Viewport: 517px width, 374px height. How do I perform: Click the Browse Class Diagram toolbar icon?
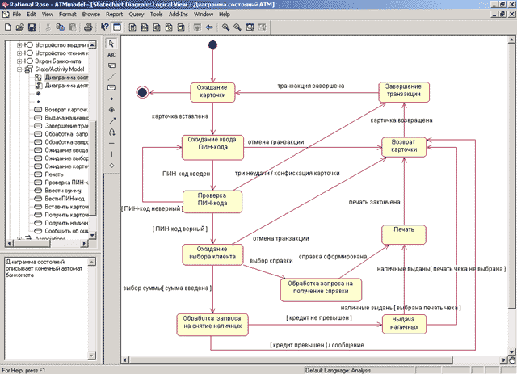(x=132, y=27)
